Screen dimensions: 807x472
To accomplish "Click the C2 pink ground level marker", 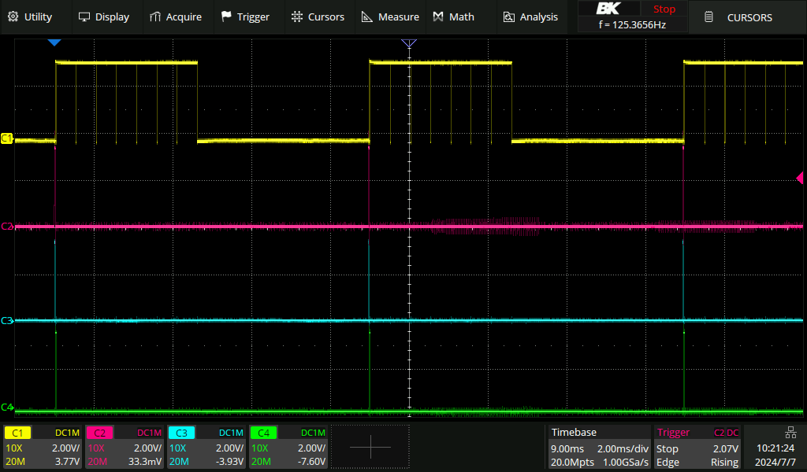I will [6, 226].
